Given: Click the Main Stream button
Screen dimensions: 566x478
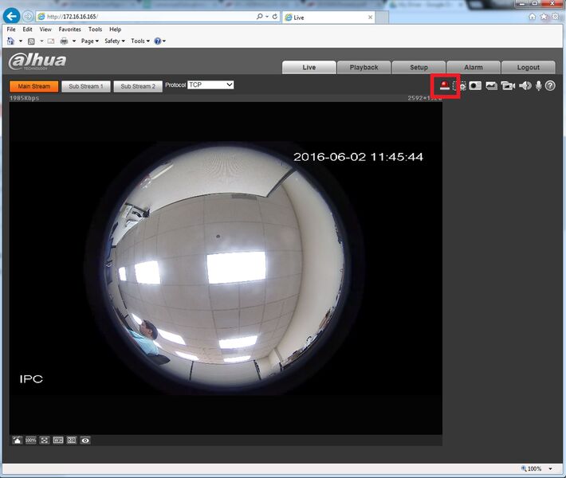Looking at the screenshot, I should tap(34, 87).
